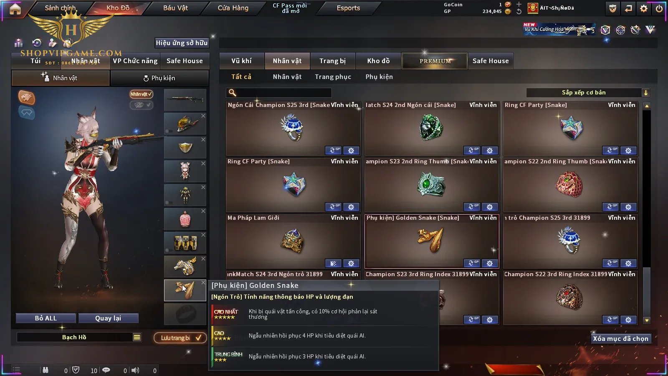Click the item list scroll up arrow

point(647,106)
